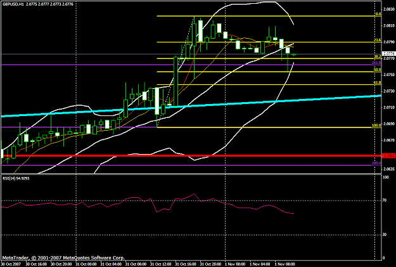Click the 2.0710 price axis label
396x267 pixels.
(388, 107)
